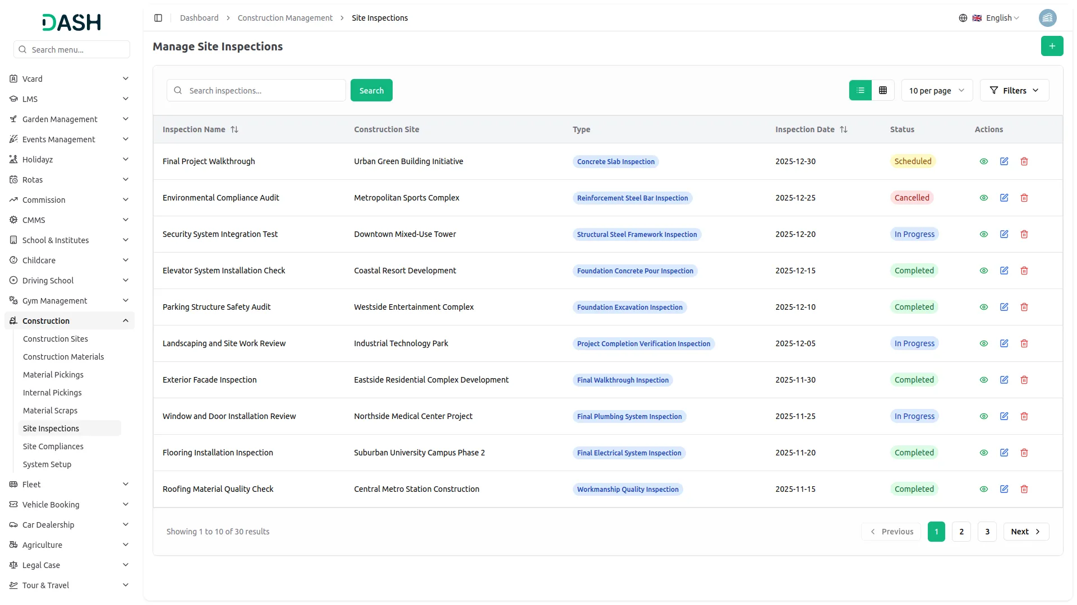The width and height of the screenshot is (1077, 605).
Task: Delete the Final Project Walkthrough inspection
Action: coord(1024,161)
